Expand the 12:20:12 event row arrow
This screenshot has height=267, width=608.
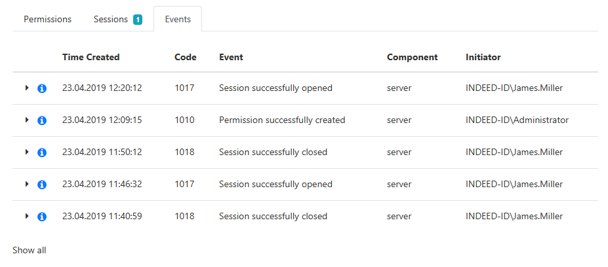pos(27,88)
